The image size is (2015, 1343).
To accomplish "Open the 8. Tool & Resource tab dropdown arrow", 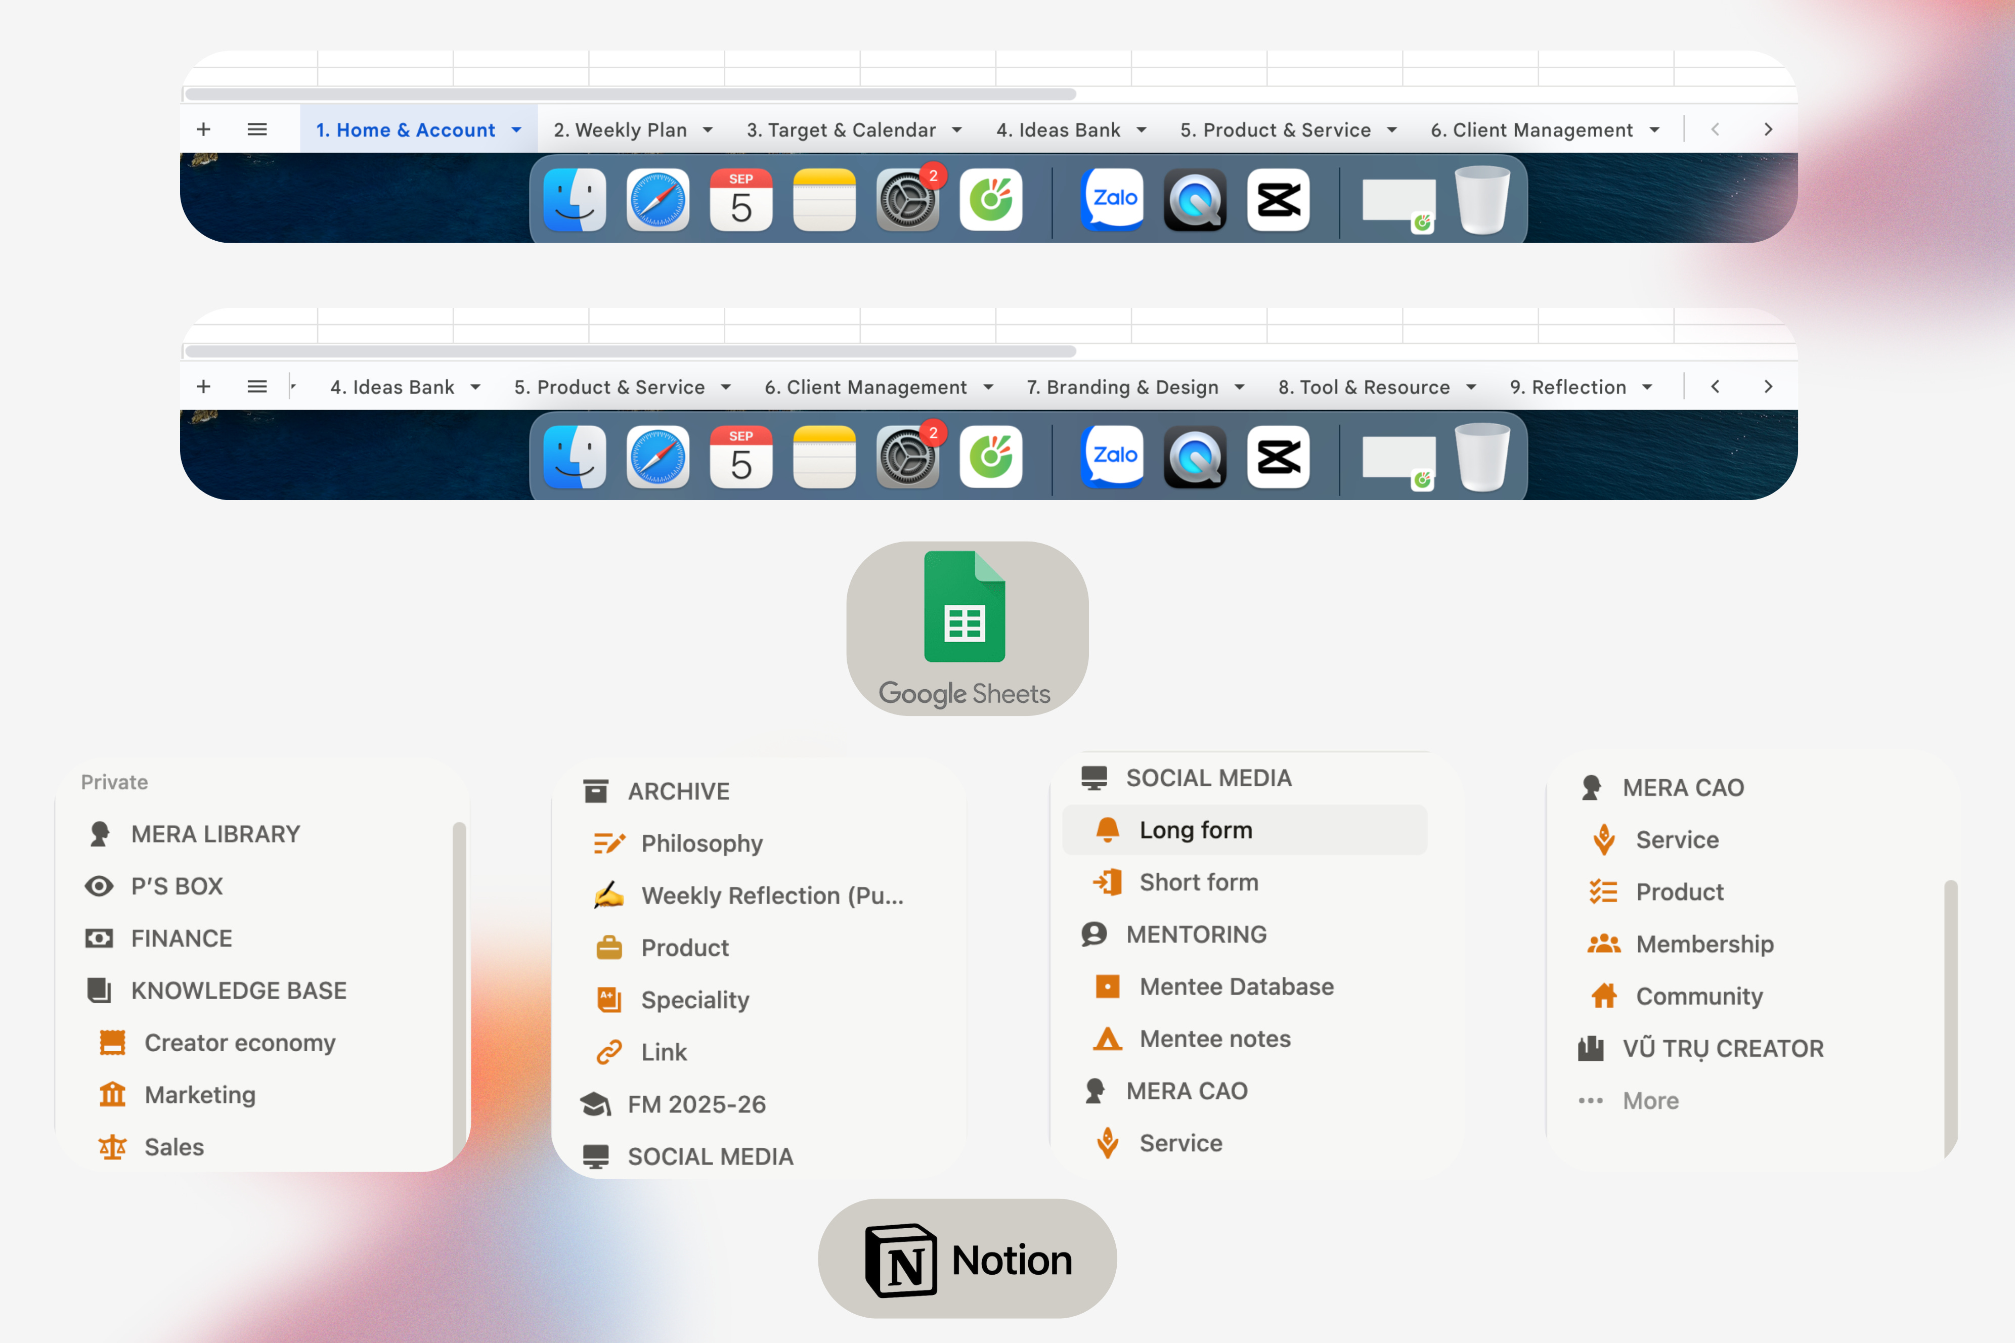I will point(1471,387).
